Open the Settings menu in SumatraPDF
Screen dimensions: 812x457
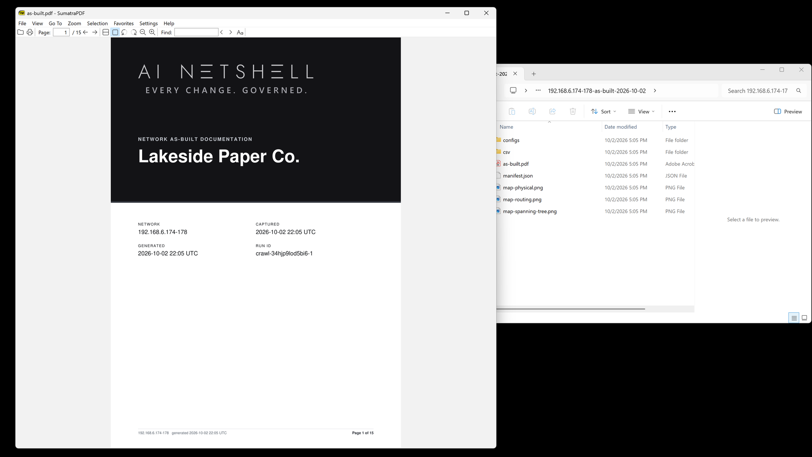[x=148, y=23]
